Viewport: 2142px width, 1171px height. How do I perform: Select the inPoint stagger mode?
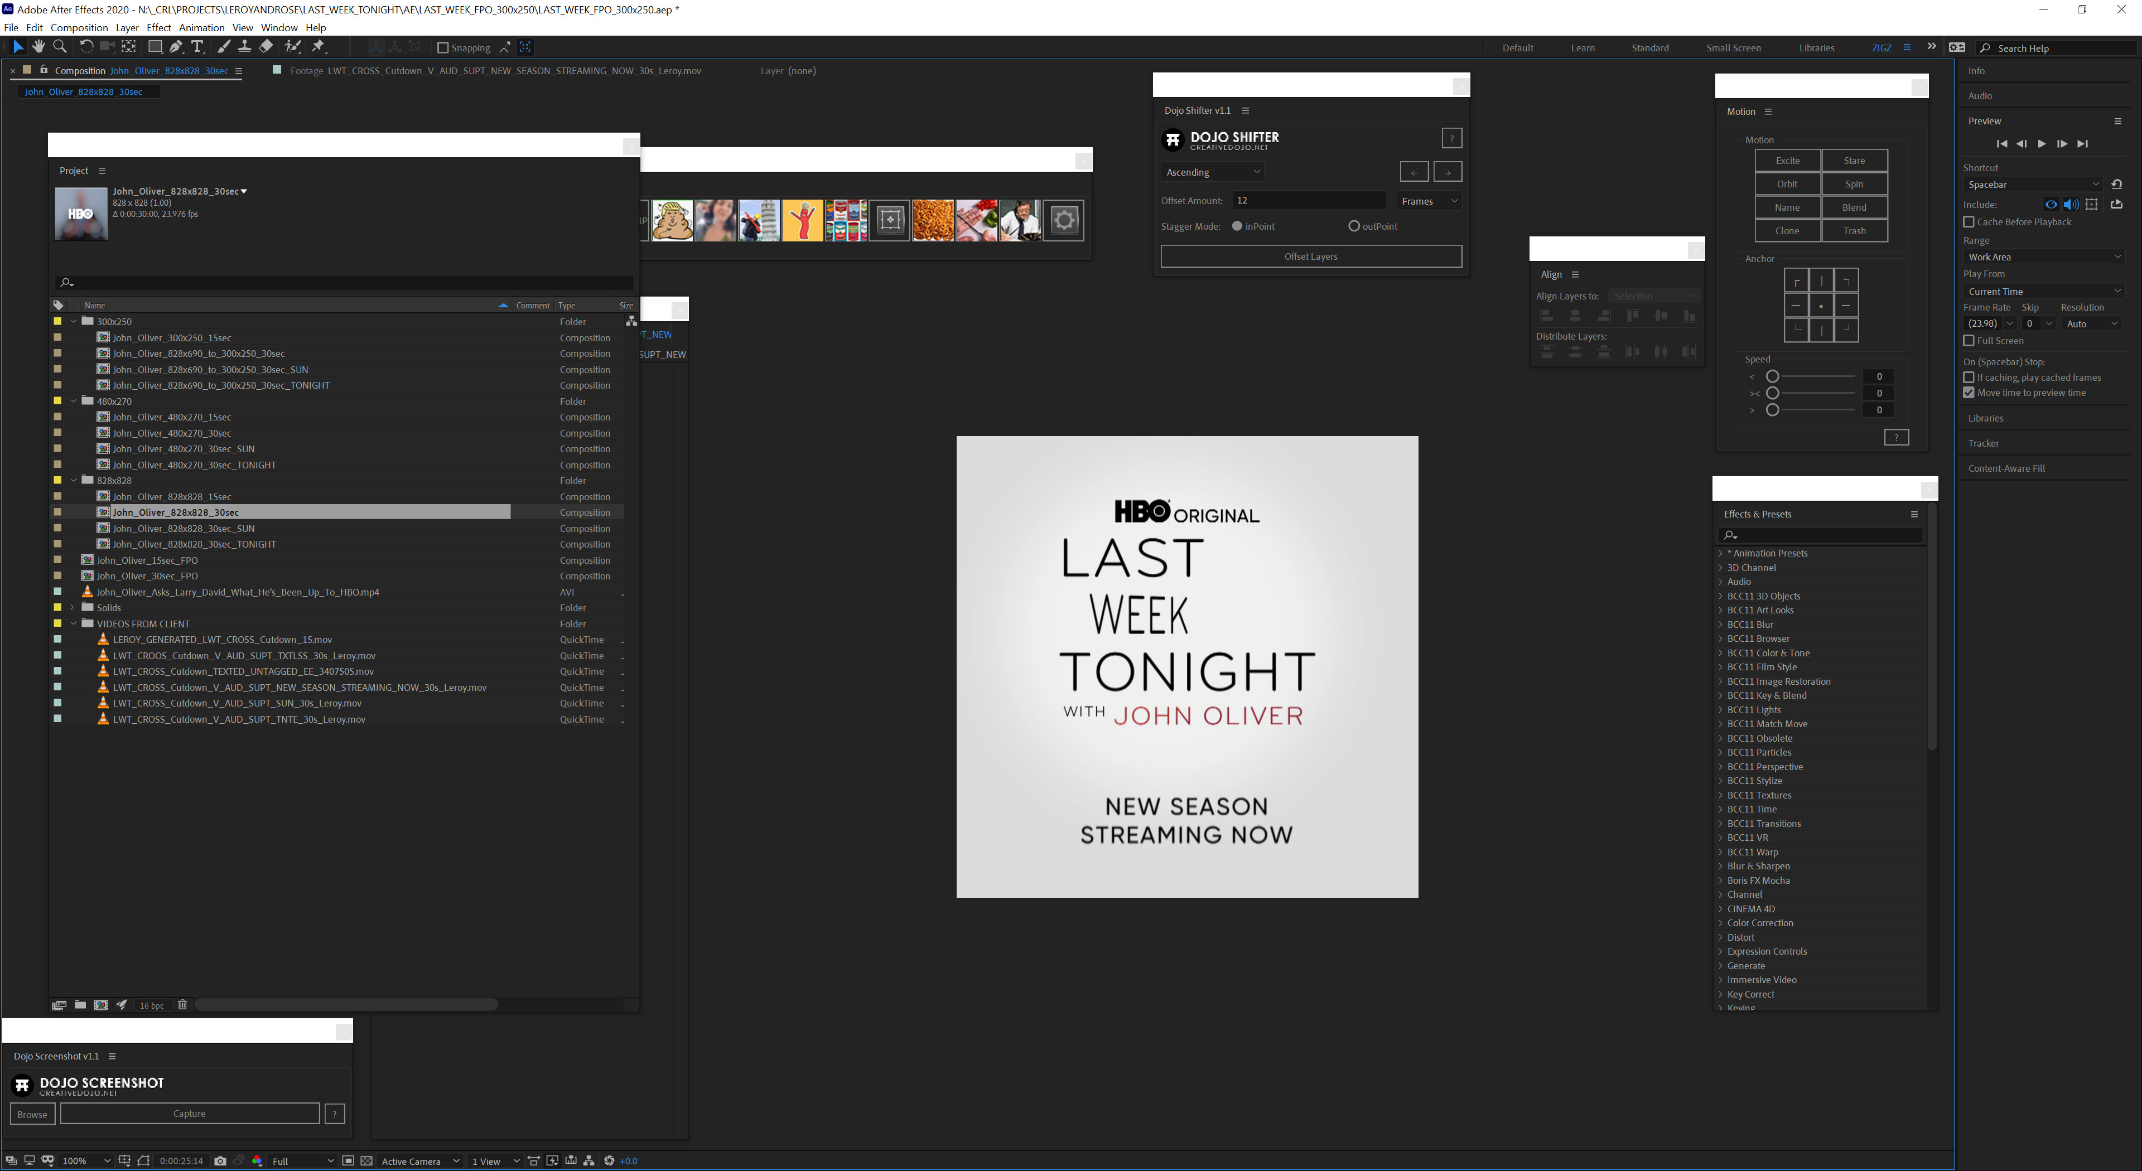(x=1237, y=226)
